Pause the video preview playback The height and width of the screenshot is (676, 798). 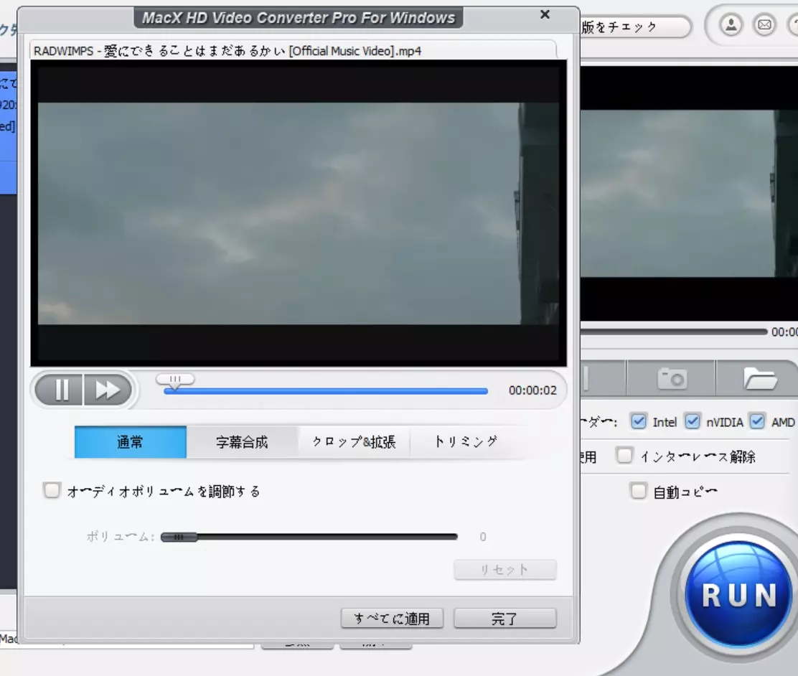[60, 390]
